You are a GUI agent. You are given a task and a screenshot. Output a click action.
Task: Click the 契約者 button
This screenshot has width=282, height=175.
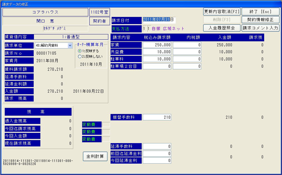coord(99,21)
